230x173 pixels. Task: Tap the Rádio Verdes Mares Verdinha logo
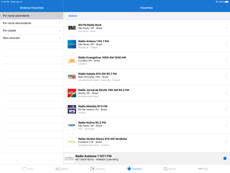pos(72,142)
